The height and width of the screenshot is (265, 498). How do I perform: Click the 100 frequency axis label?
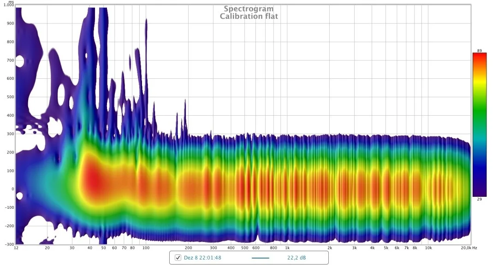146,248
